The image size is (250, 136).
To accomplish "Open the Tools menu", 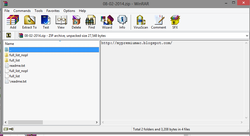I will (x=39, y=11).
